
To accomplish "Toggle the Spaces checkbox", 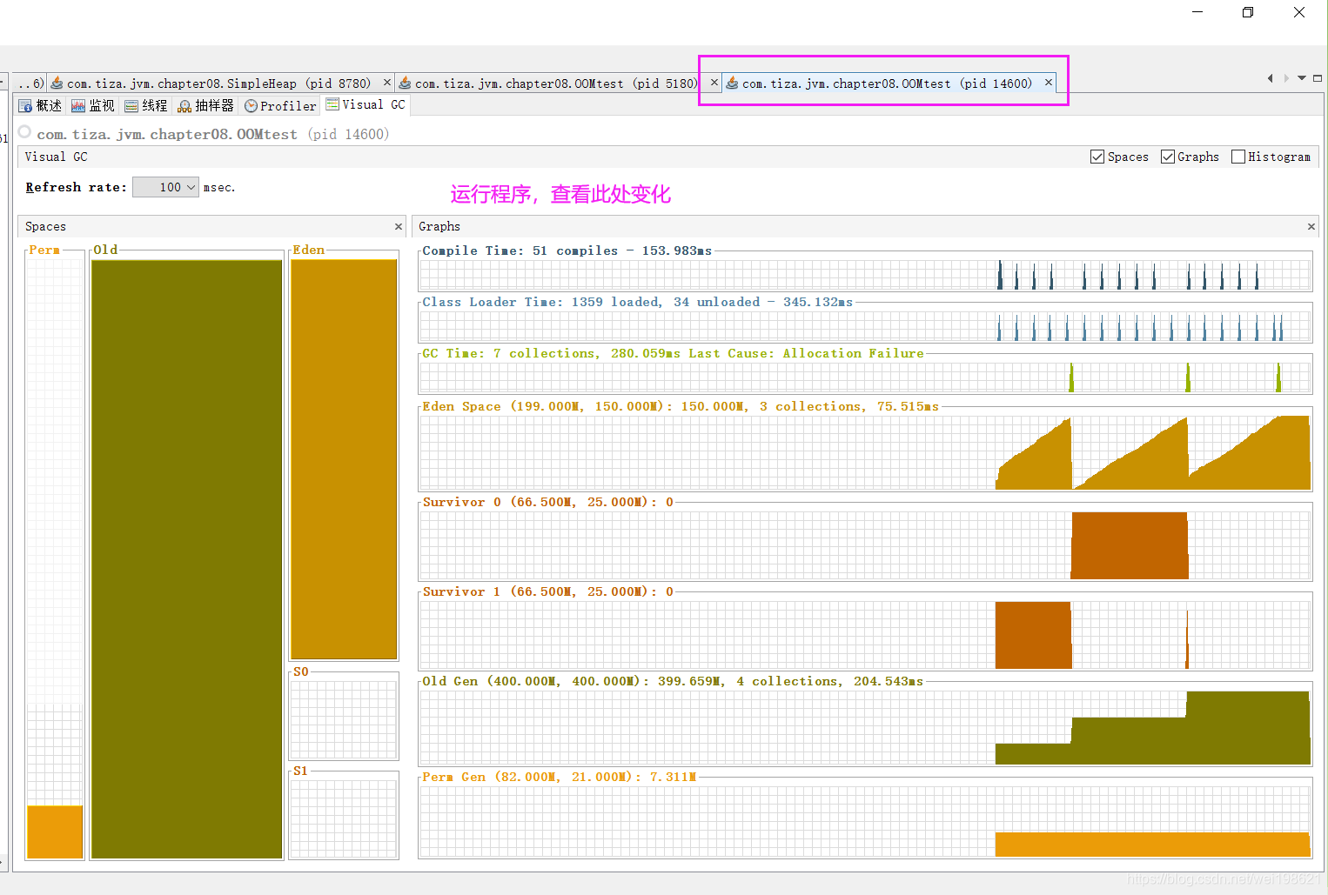I will click(1097, 157).
